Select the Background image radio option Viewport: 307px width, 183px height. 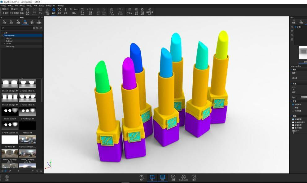293,111
